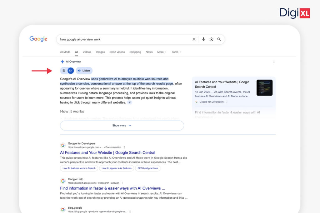Open the share link icon after the overview text
The image size is (320, 213).
click(x=130, y=102)
